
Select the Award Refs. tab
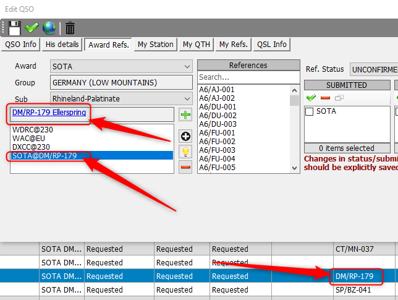108,45
